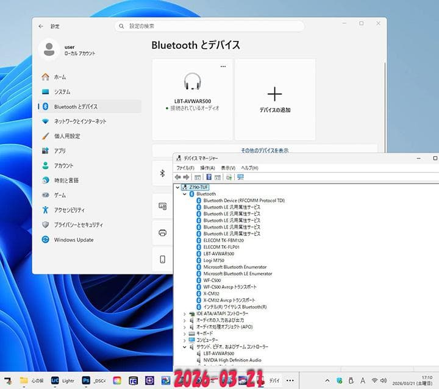Open the ファイル(F) menu in Device Manager
The image size is (439, 389).
[x=185, y=168]
